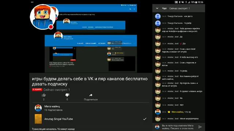Click Тимур's avatar beside the 'как дела' message
This screenshot has height=131, width=234.
click(x=158, y=16)
